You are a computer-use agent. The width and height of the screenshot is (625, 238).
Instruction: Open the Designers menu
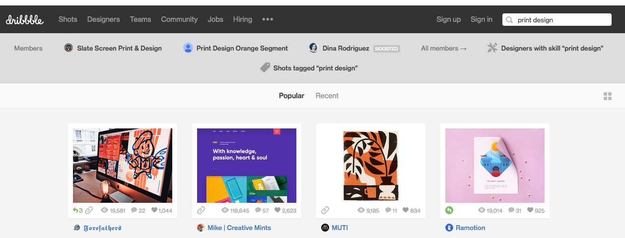click(x=103, y=19)
